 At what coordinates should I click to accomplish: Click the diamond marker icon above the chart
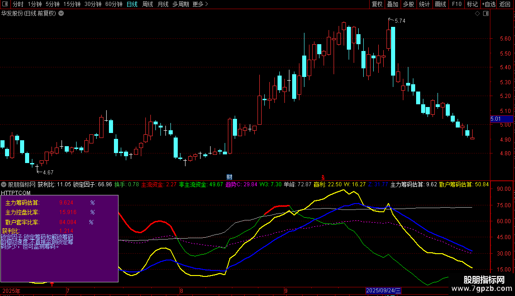coord(477,14)
